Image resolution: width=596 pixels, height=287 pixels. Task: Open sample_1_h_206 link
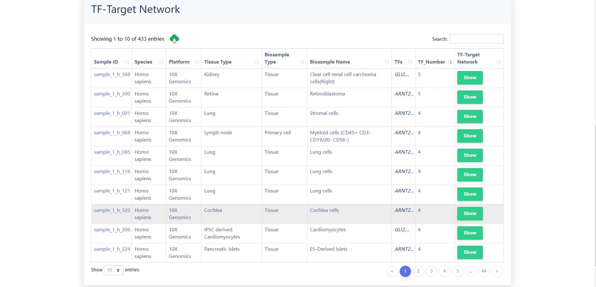(x=112, y=230)
